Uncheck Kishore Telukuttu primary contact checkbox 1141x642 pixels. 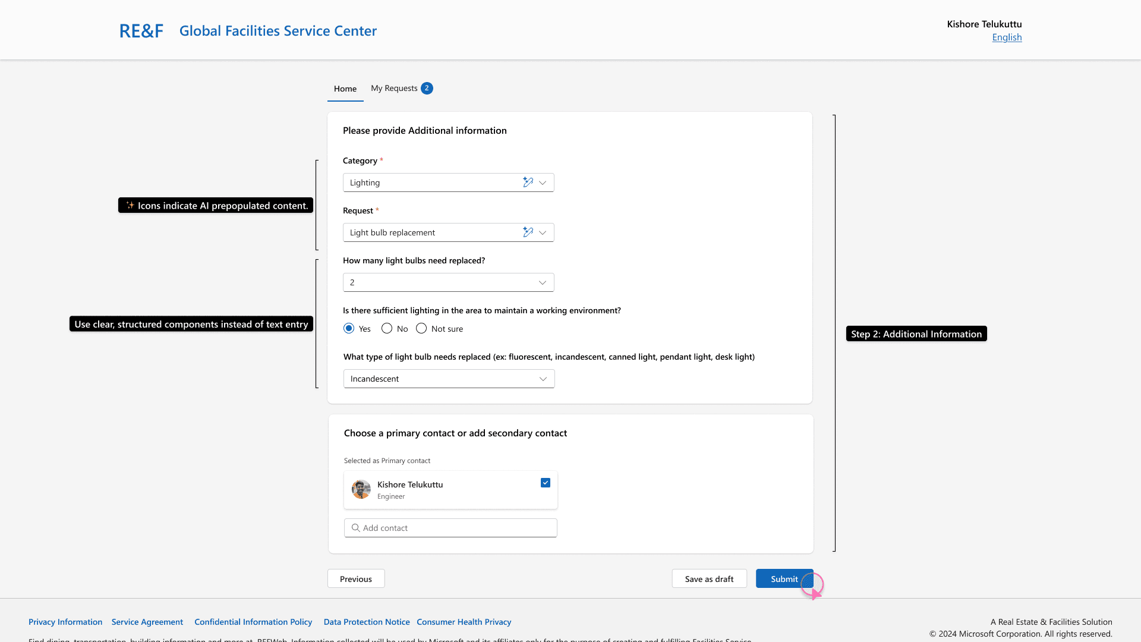546,483
